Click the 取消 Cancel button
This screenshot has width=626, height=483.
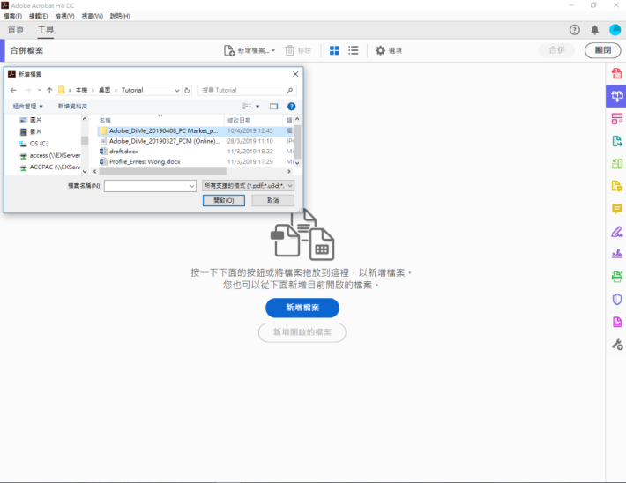[x=272, y=200]
